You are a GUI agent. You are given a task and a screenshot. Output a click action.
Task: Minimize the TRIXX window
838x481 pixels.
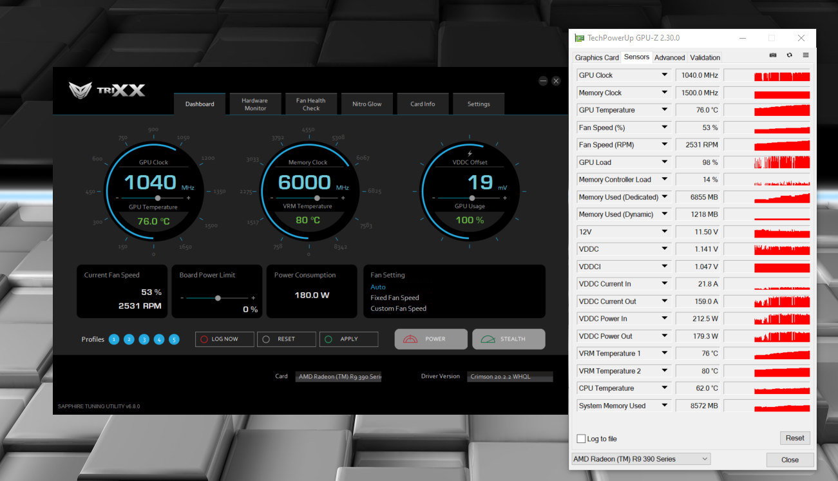tap(543, 80)
